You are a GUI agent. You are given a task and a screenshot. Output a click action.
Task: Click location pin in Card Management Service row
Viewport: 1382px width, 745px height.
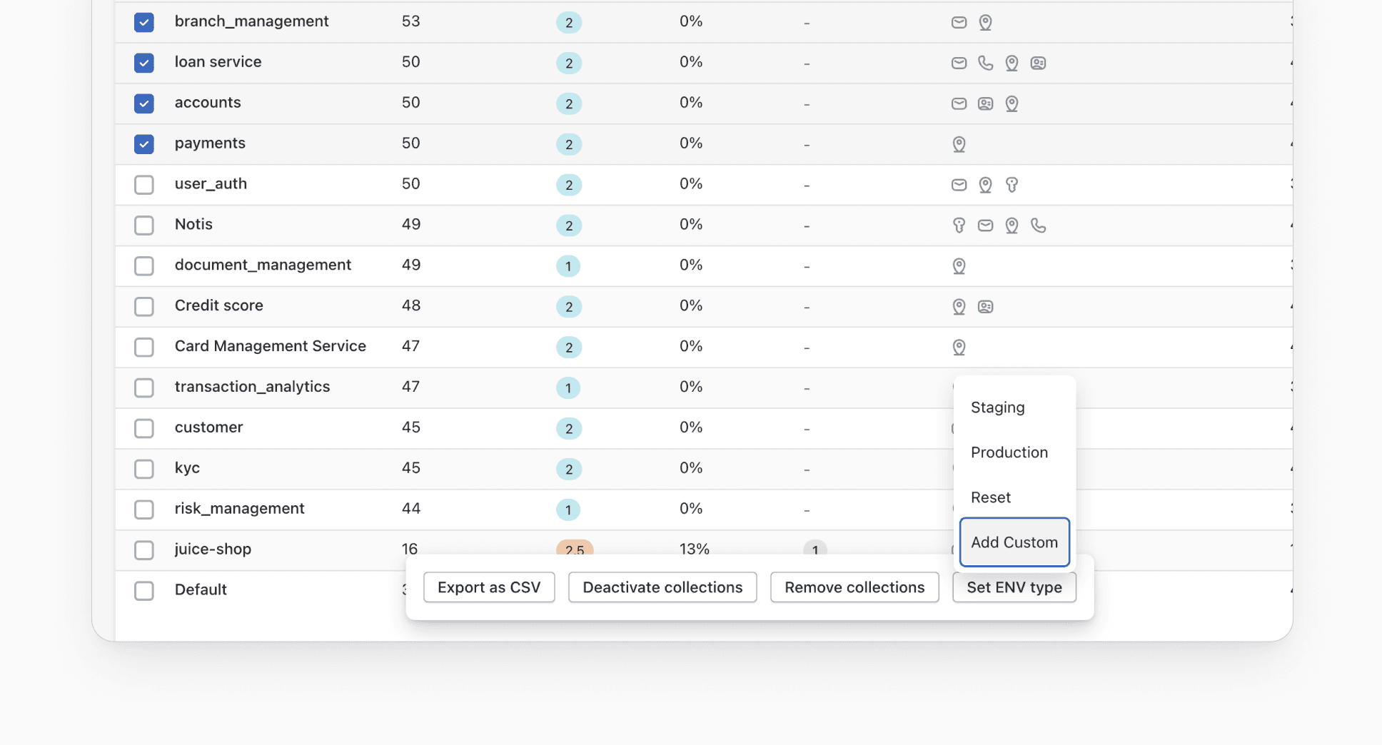(959, 348)
